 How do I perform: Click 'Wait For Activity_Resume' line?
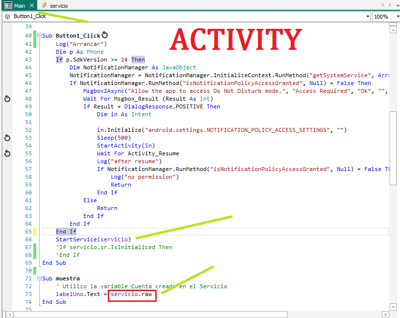(x=138, y=153)
